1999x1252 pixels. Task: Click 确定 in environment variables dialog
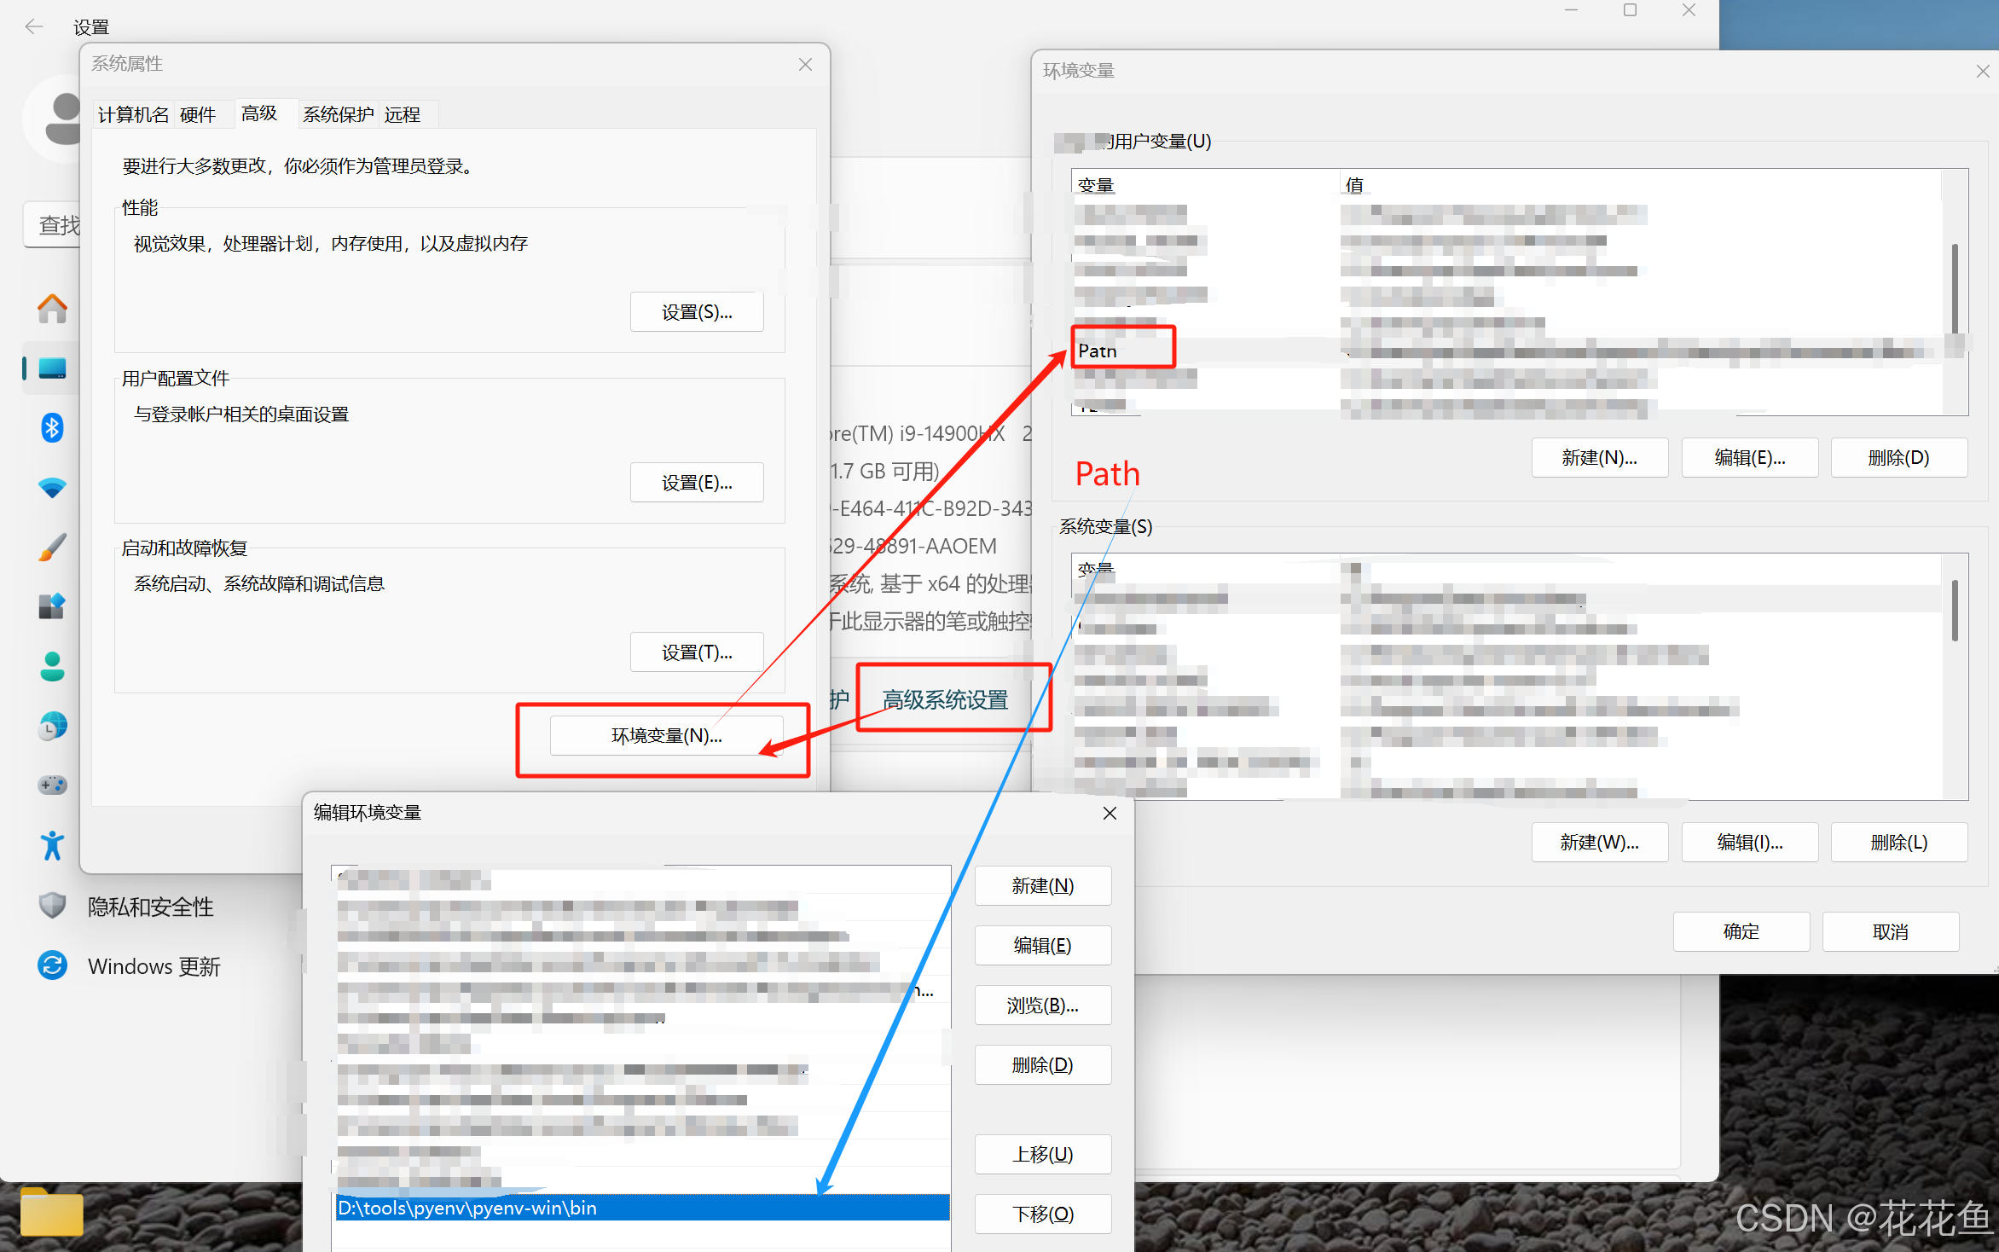point(1741,931)
